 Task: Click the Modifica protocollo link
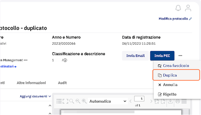pos(175,19)
